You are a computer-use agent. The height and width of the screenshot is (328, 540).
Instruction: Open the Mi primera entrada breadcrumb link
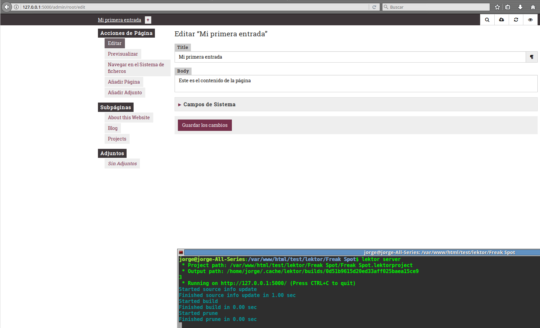tap(119, 20)
